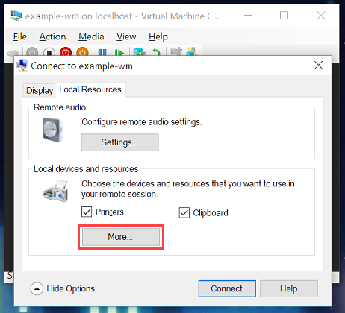Image resolution: width=345 pixels, height=313 pixels.
Task: Open the View menu
Action: [126, 37]
